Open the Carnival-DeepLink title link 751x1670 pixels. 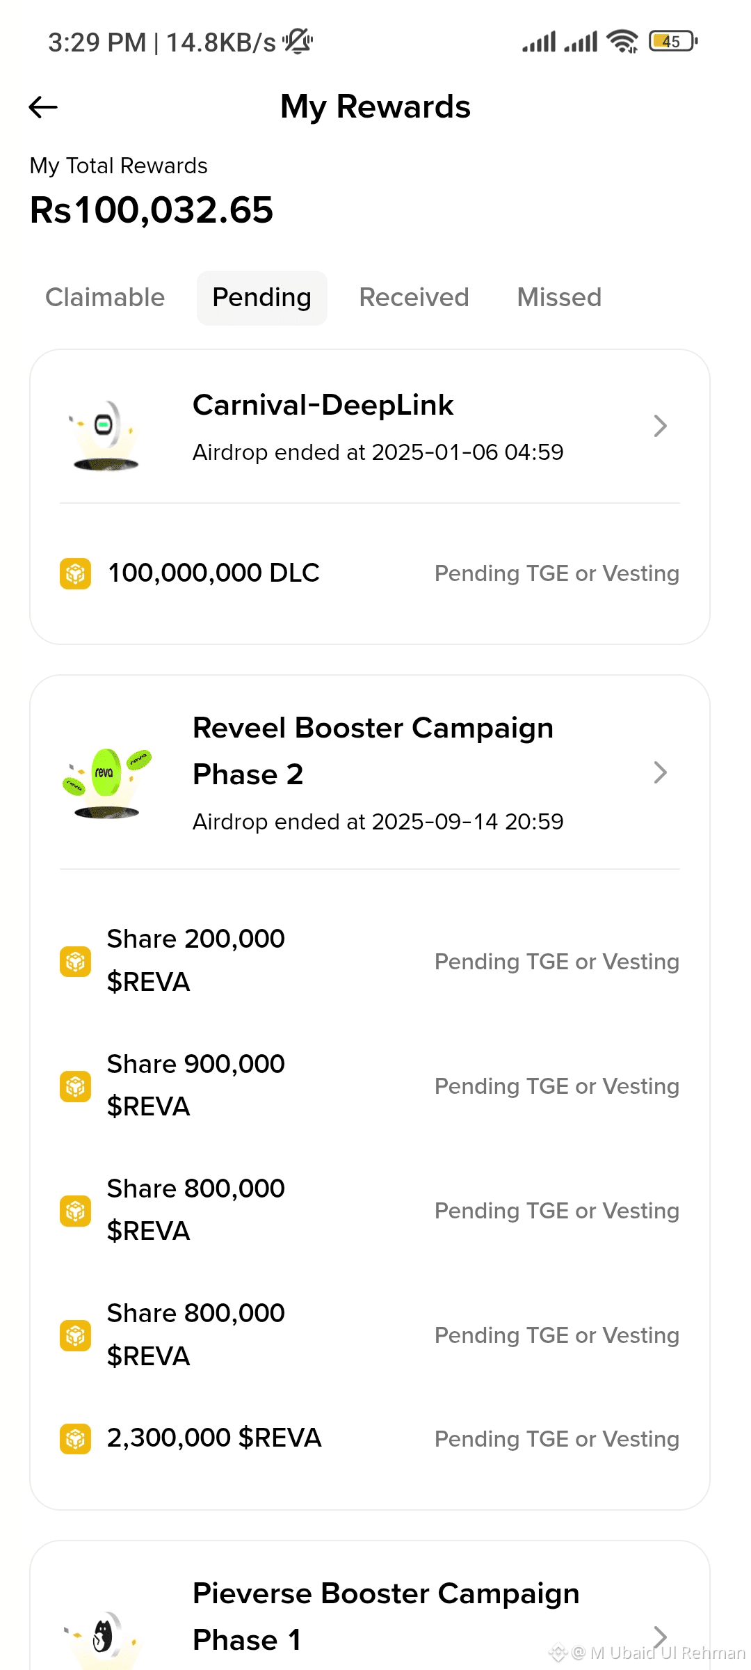323,405
